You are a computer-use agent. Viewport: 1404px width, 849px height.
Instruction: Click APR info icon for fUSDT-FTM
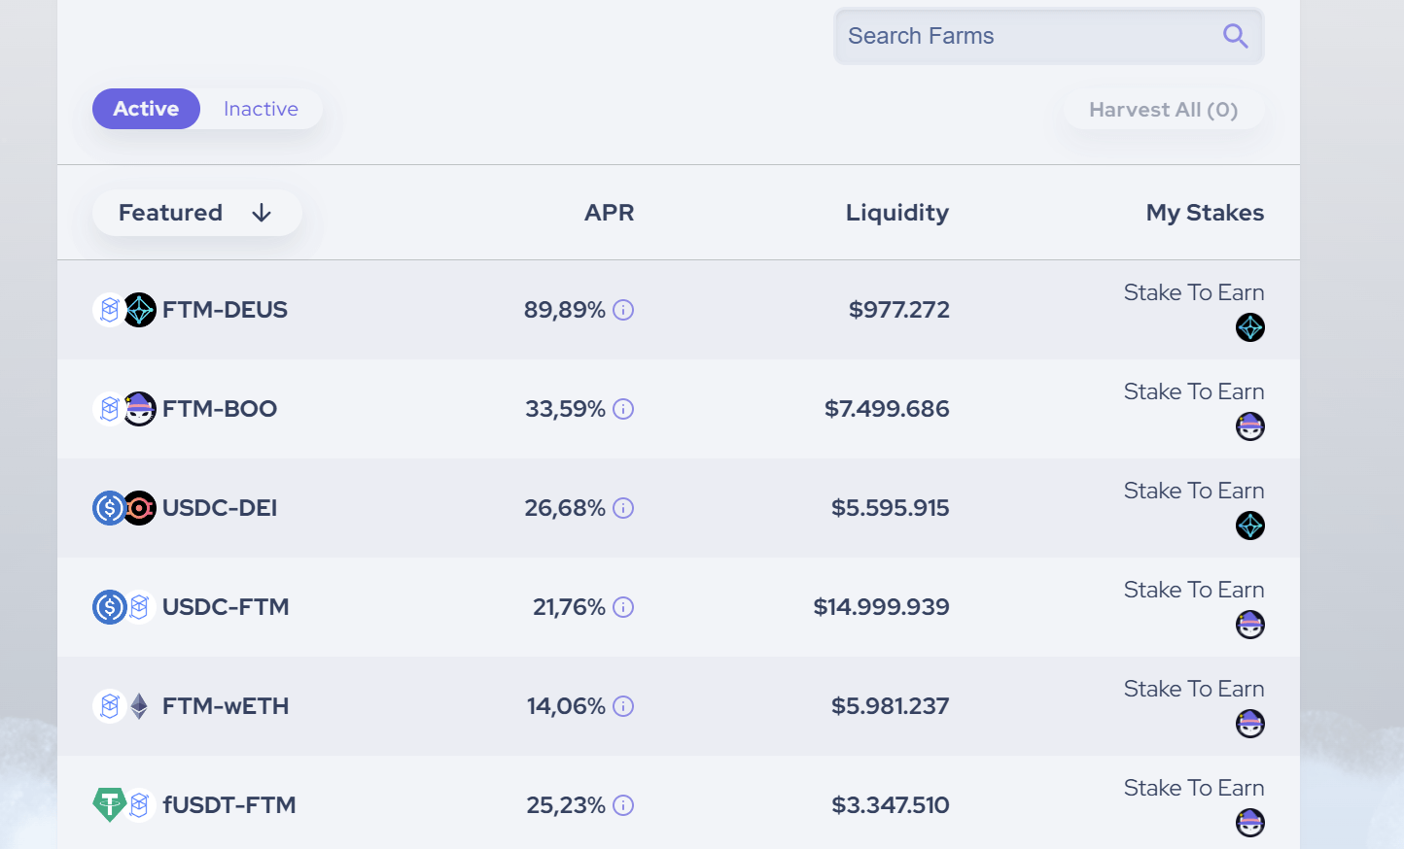tap(624, 805)
